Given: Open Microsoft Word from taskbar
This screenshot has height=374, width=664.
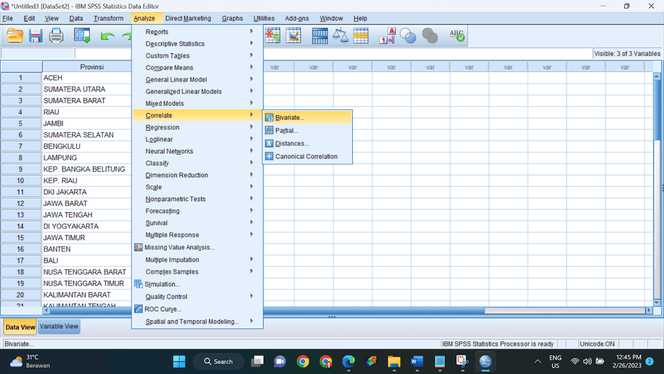Looking at the screenshot, I should [417, 361].
